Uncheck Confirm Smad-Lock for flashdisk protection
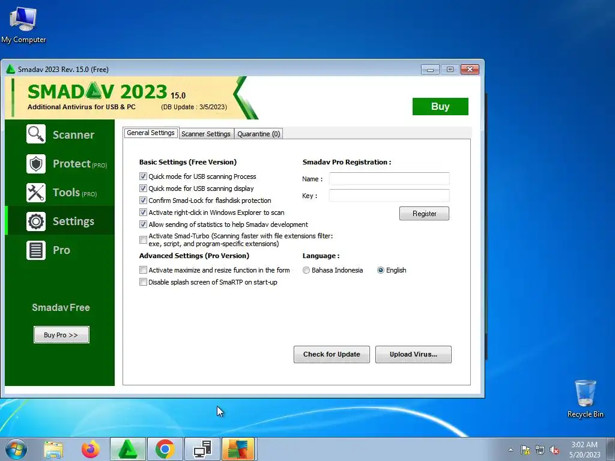The width and height of the screenshot is (615, 461). [x=143, y=200]
